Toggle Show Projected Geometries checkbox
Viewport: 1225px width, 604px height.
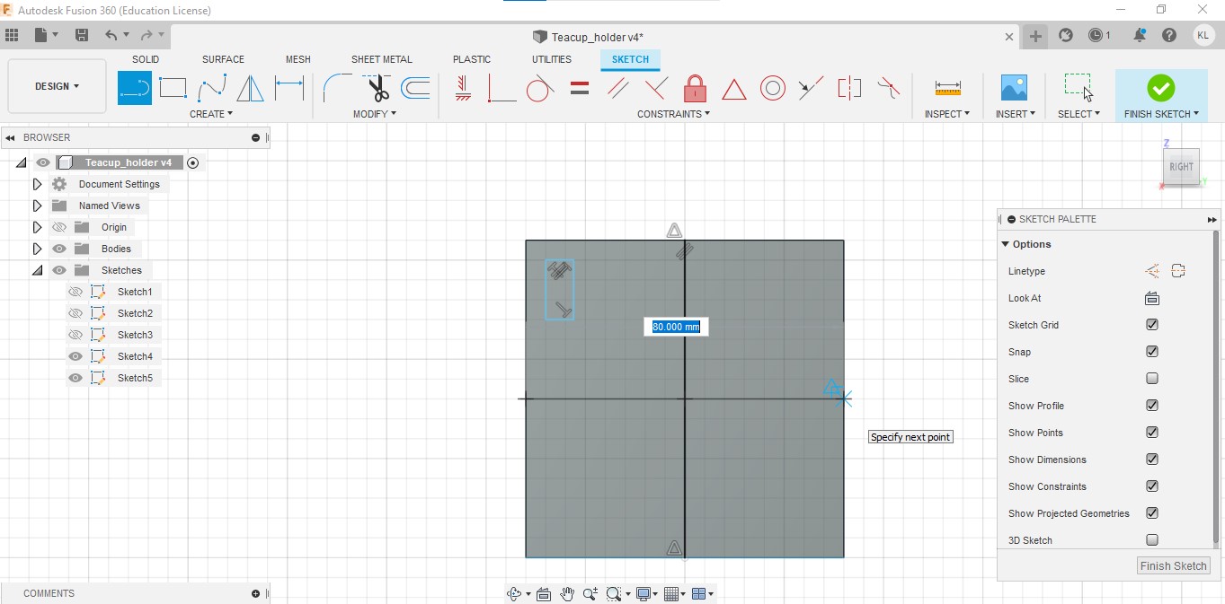tap(1152, 513)
